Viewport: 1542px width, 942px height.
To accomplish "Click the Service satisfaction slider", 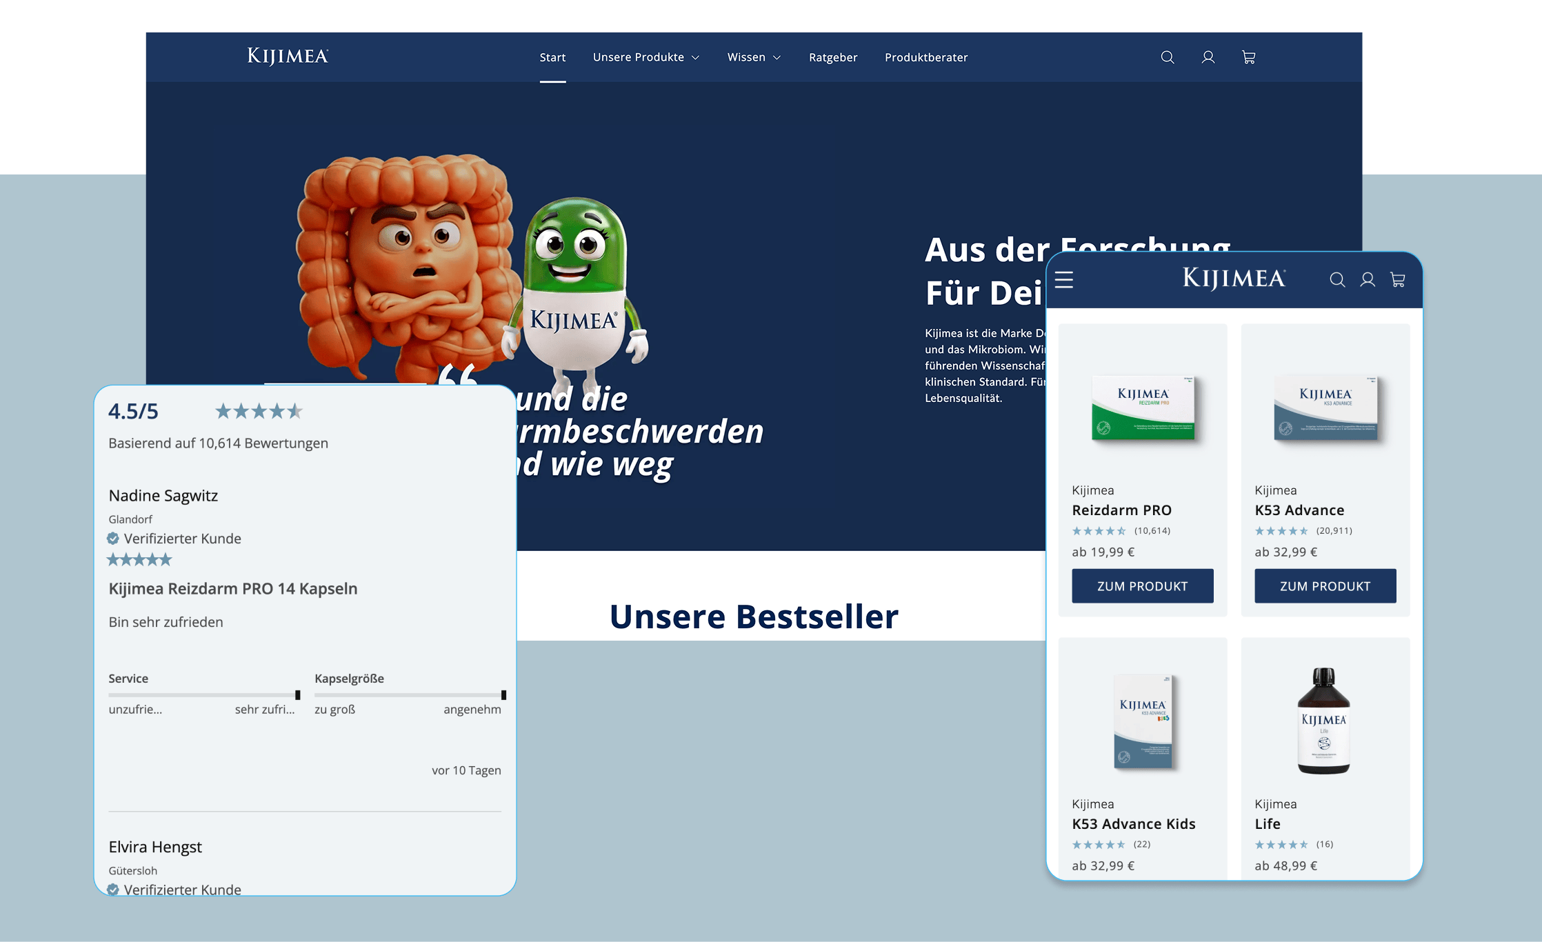I will click(204, 694).
